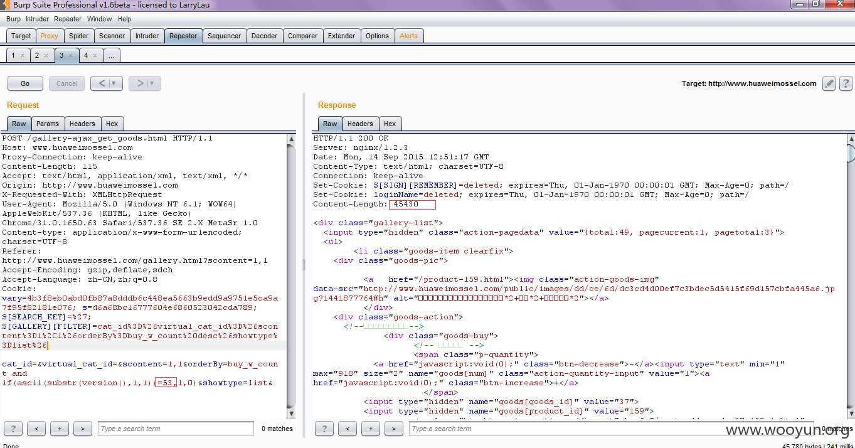Screen dimensions: 855x448
Task: Open the Burp menu
Action: pos(13,19)
